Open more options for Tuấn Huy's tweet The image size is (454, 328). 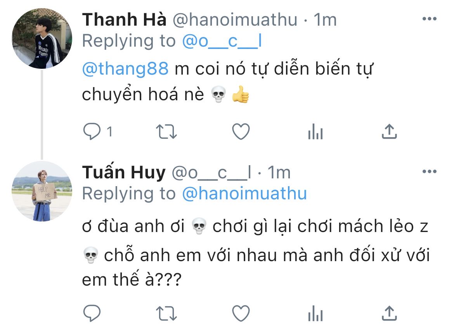(x=430, y=172)
